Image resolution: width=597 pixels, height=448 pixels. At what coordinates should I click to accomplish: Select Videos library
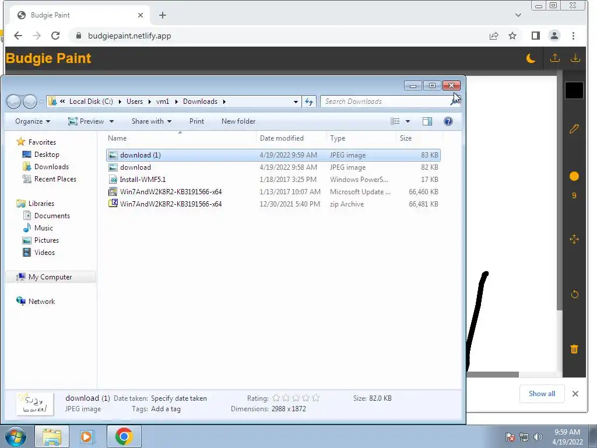point(44,252)
